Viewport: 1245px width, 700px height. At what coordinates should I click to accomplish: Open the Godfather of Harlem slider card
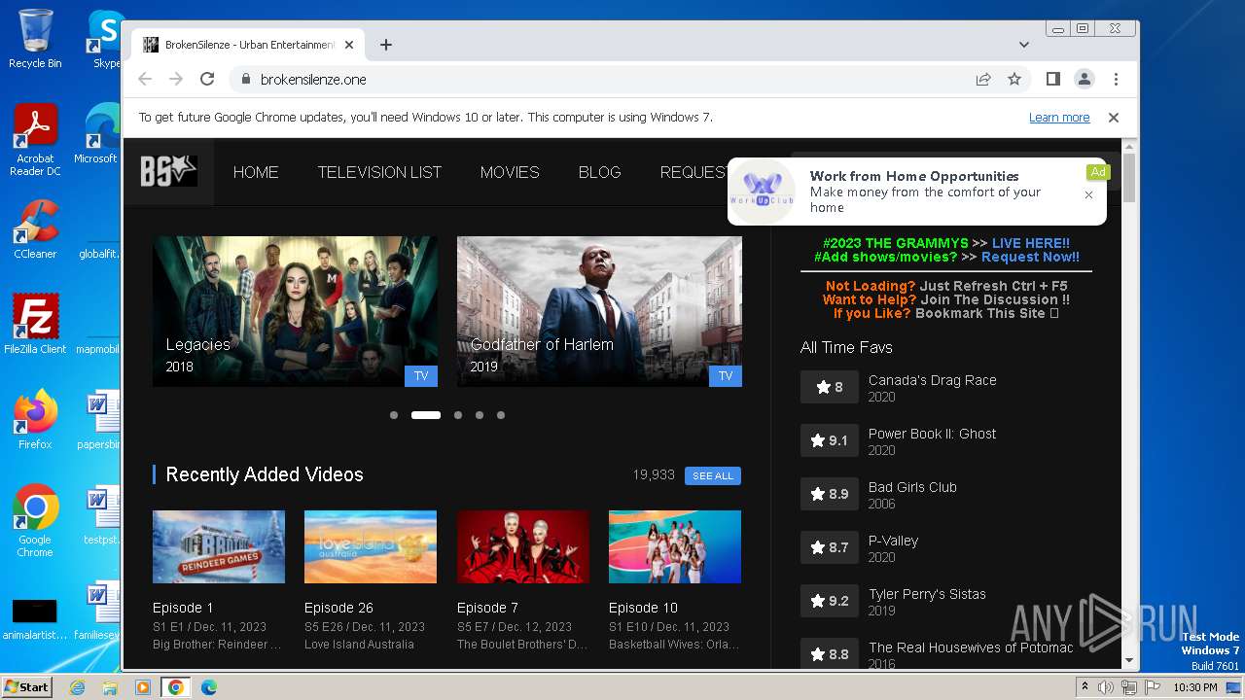pyautogui.click(x=599, y=311)
